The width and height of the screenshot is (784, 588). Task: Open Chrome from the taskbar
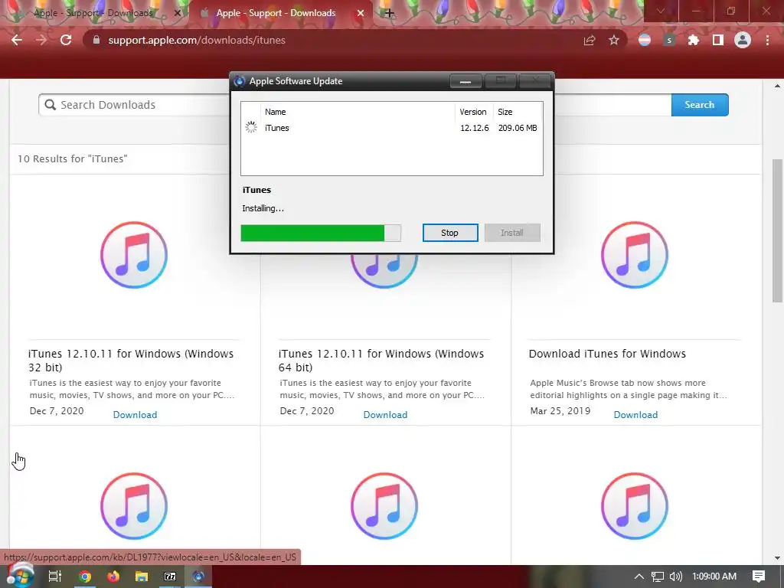point(85,577)
